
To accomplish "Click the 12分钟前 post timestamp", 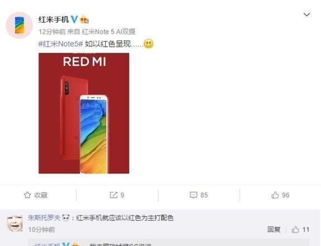I will tap(52, 32).
